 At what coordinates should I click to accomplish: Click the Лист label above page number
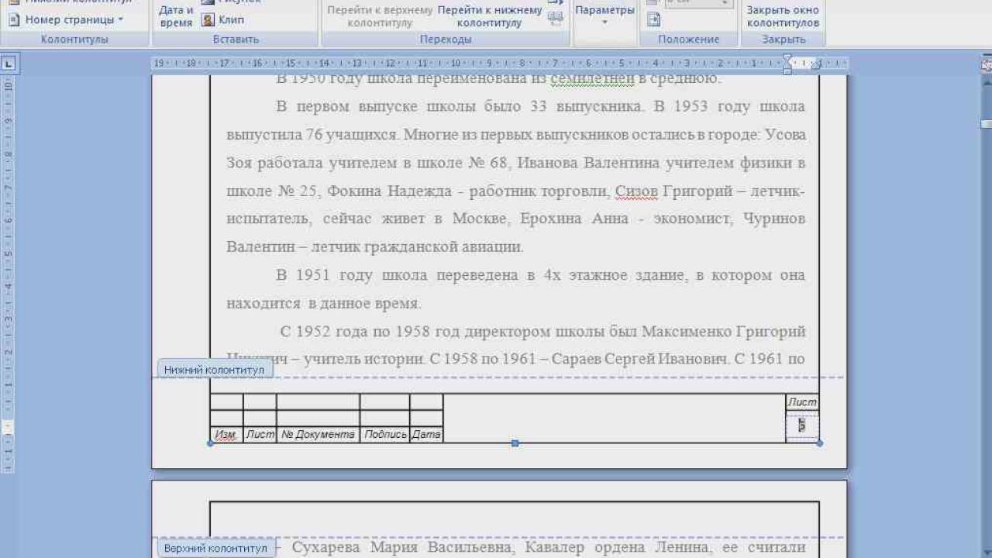(802, 402)
